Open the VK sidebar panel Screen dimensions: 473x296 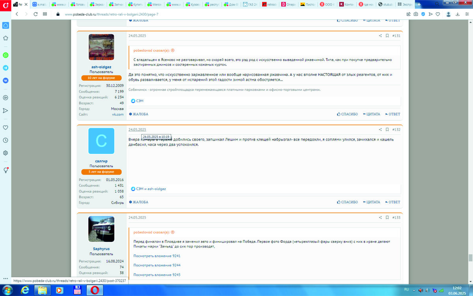click(x=6, y=80)
